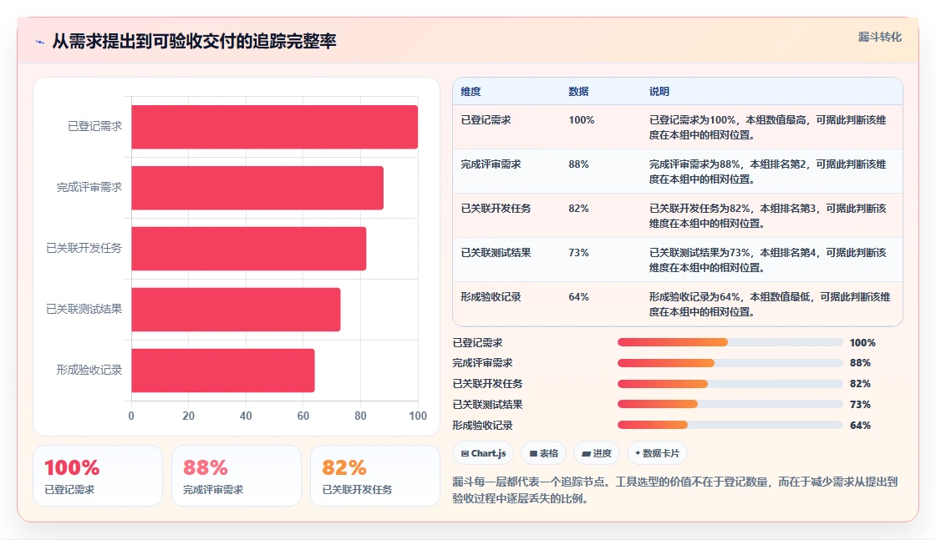The height and width of the screenshot is (540, 936).
Task: Click the 已登记需求 cell in the table
Action: click(x=486, y=120)
